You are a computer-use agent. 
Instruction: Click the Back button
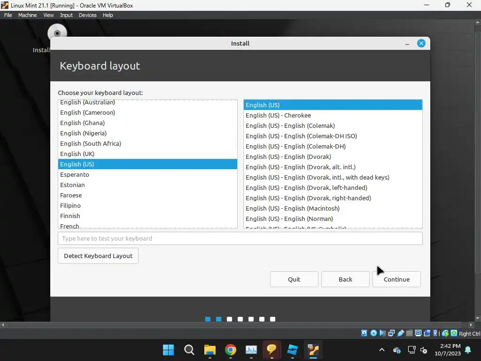[345, 279]
